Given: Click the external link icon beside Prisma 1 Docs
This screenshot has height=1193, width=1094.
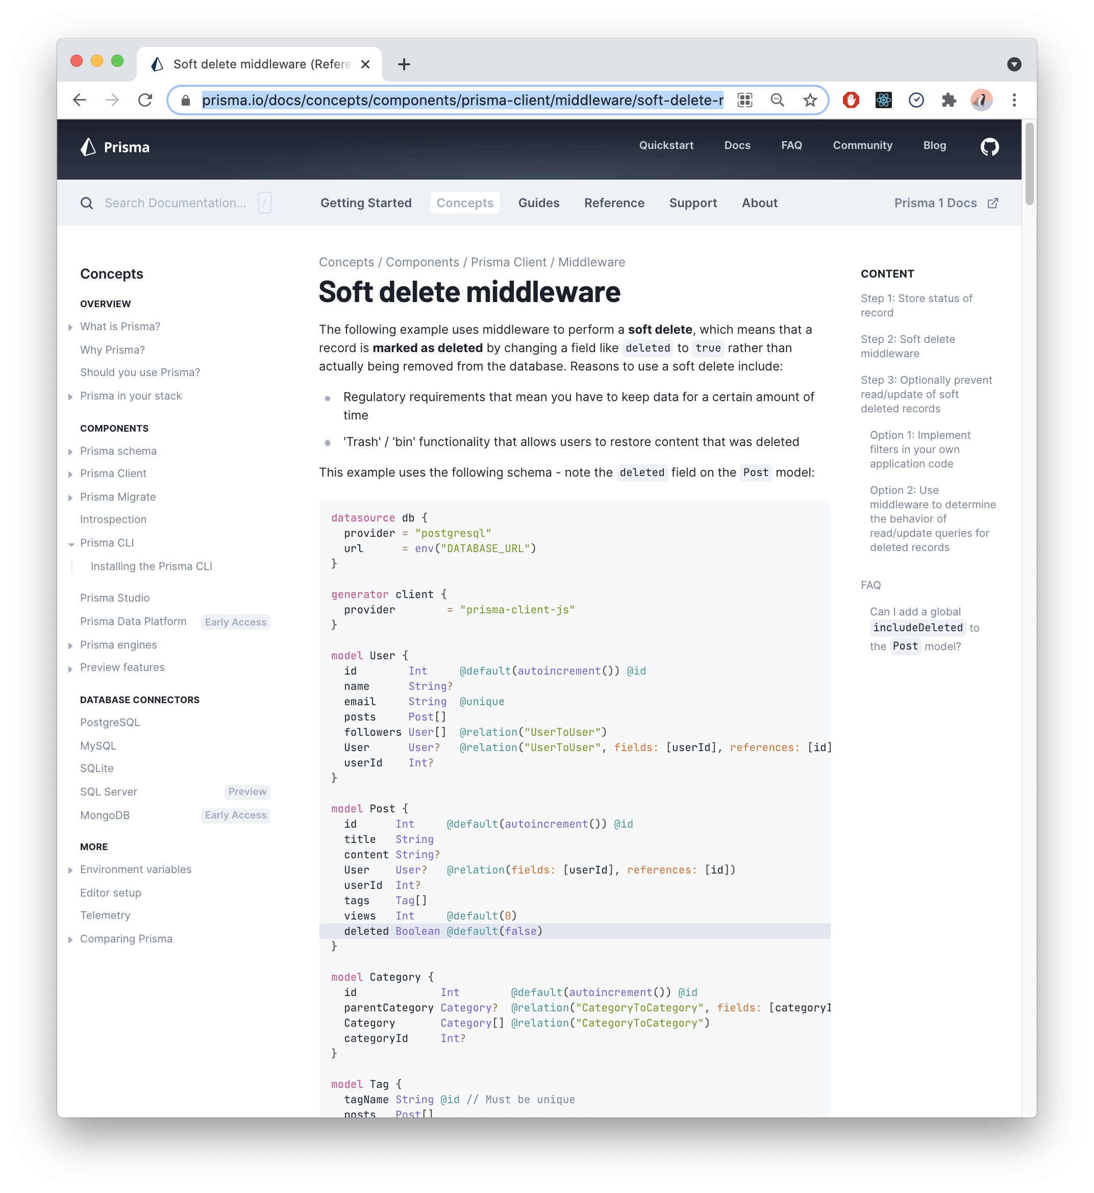Looking at the screenshot, I should [993, 203].
